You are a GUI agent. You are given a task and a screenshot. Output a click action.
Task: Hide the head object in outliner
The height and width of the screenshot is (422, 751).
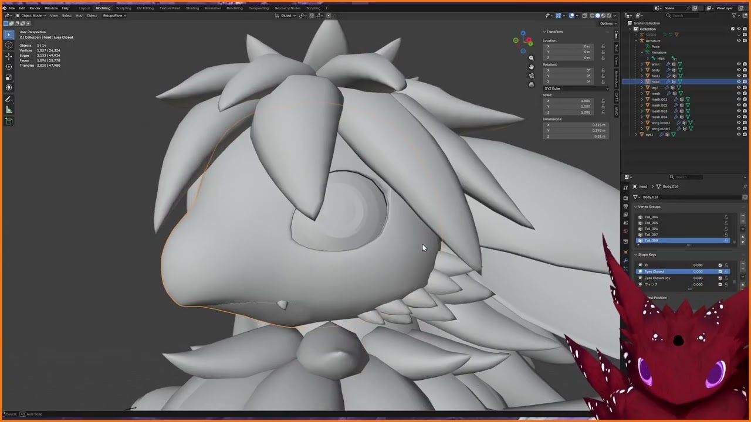point(738,81)
